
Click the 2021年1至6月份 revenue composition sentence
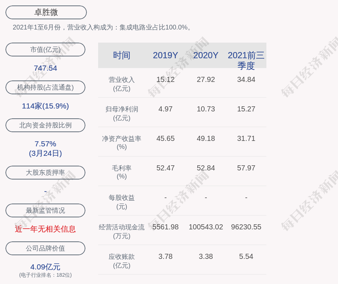(x=102, y=27)
